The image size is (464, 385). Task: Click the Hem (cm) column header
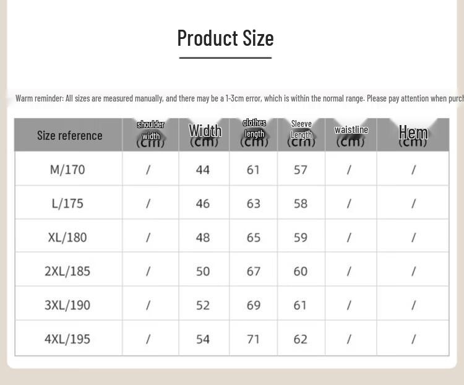coord(413,136)
